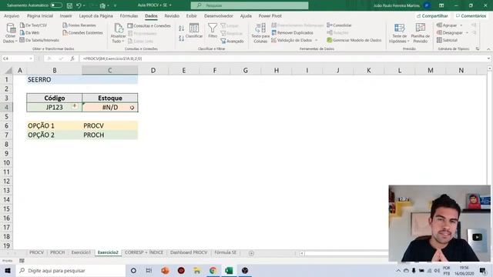Screen dimensions: 493x277
Task: Save the workbook with disk icon
Action: pos(69,5)
